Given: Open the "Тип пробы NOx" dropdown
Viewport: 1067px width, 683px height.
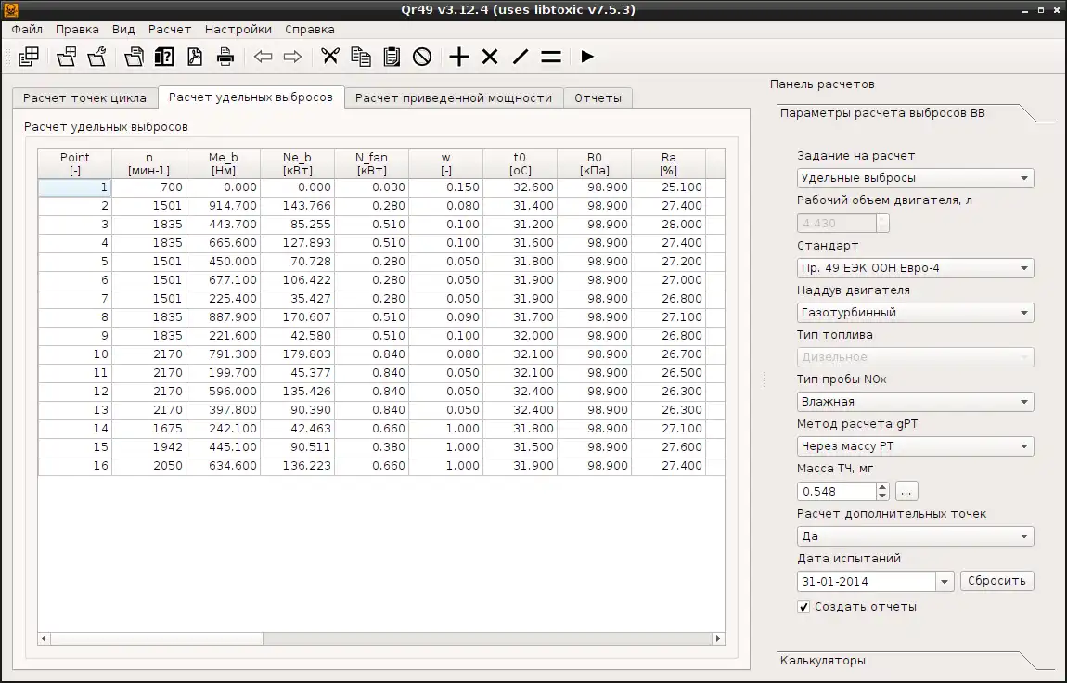Looking at the screenshot, I should [x=915, y=402].
